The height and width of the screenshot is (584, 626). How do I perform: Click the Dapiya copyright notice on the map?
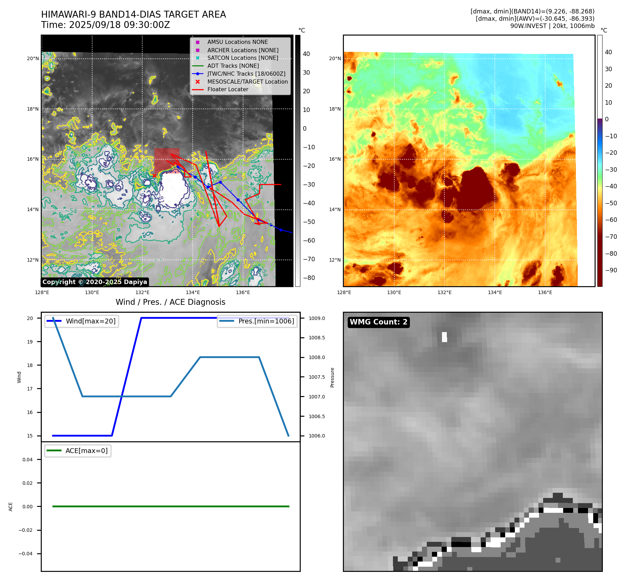[95, 282]
